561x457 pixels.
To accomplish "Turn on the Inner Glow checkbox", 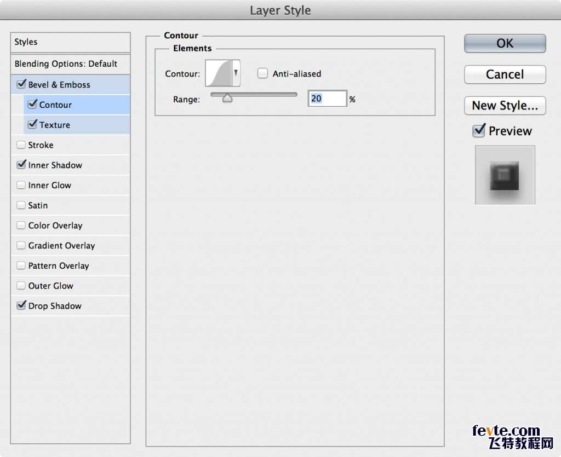I will pyautogui.click(x=21, y=186).
